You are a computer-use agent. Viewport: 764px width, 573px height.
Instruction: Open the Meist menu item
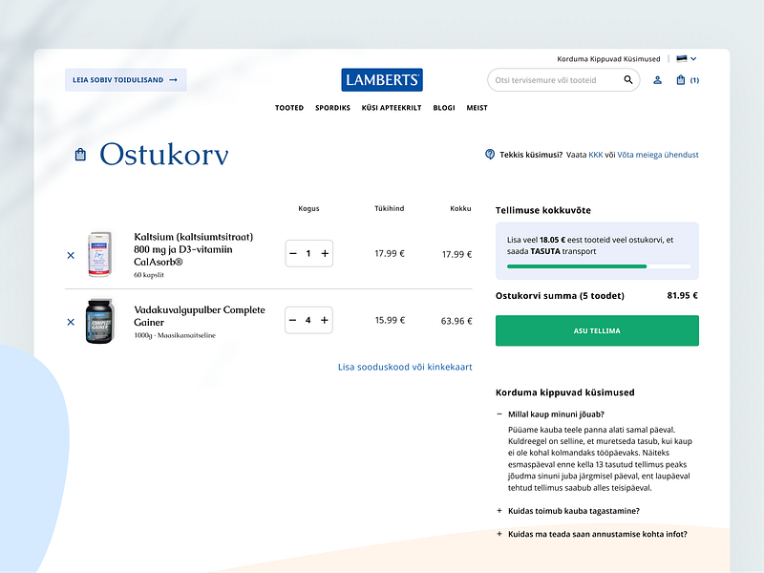coord(477,108)
